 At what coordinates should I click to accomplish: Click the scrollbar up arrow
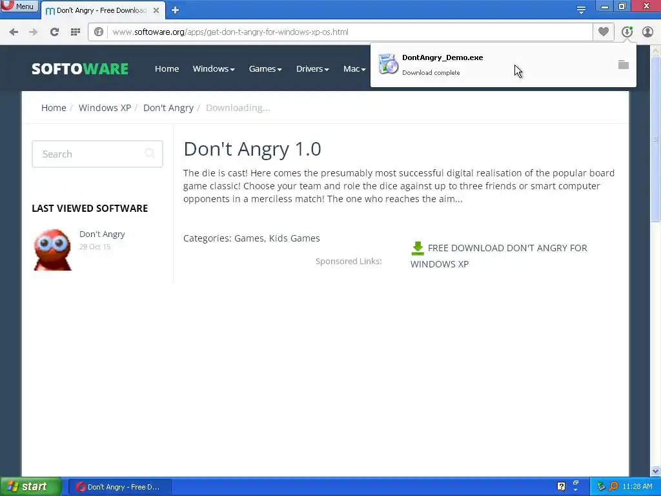point(656,51)
